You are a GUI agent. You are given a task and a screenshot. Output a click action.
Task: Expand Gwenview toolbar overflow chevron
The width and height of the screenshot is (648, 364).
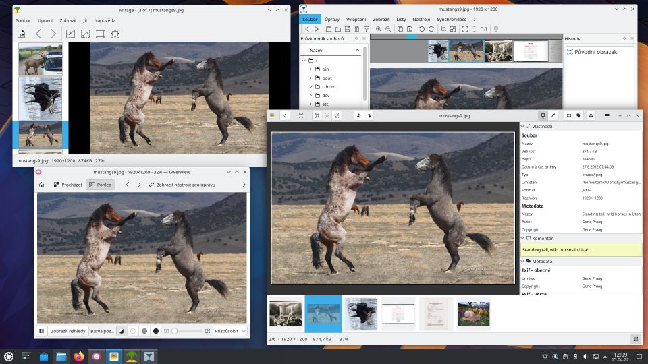[x=244, y=185]
